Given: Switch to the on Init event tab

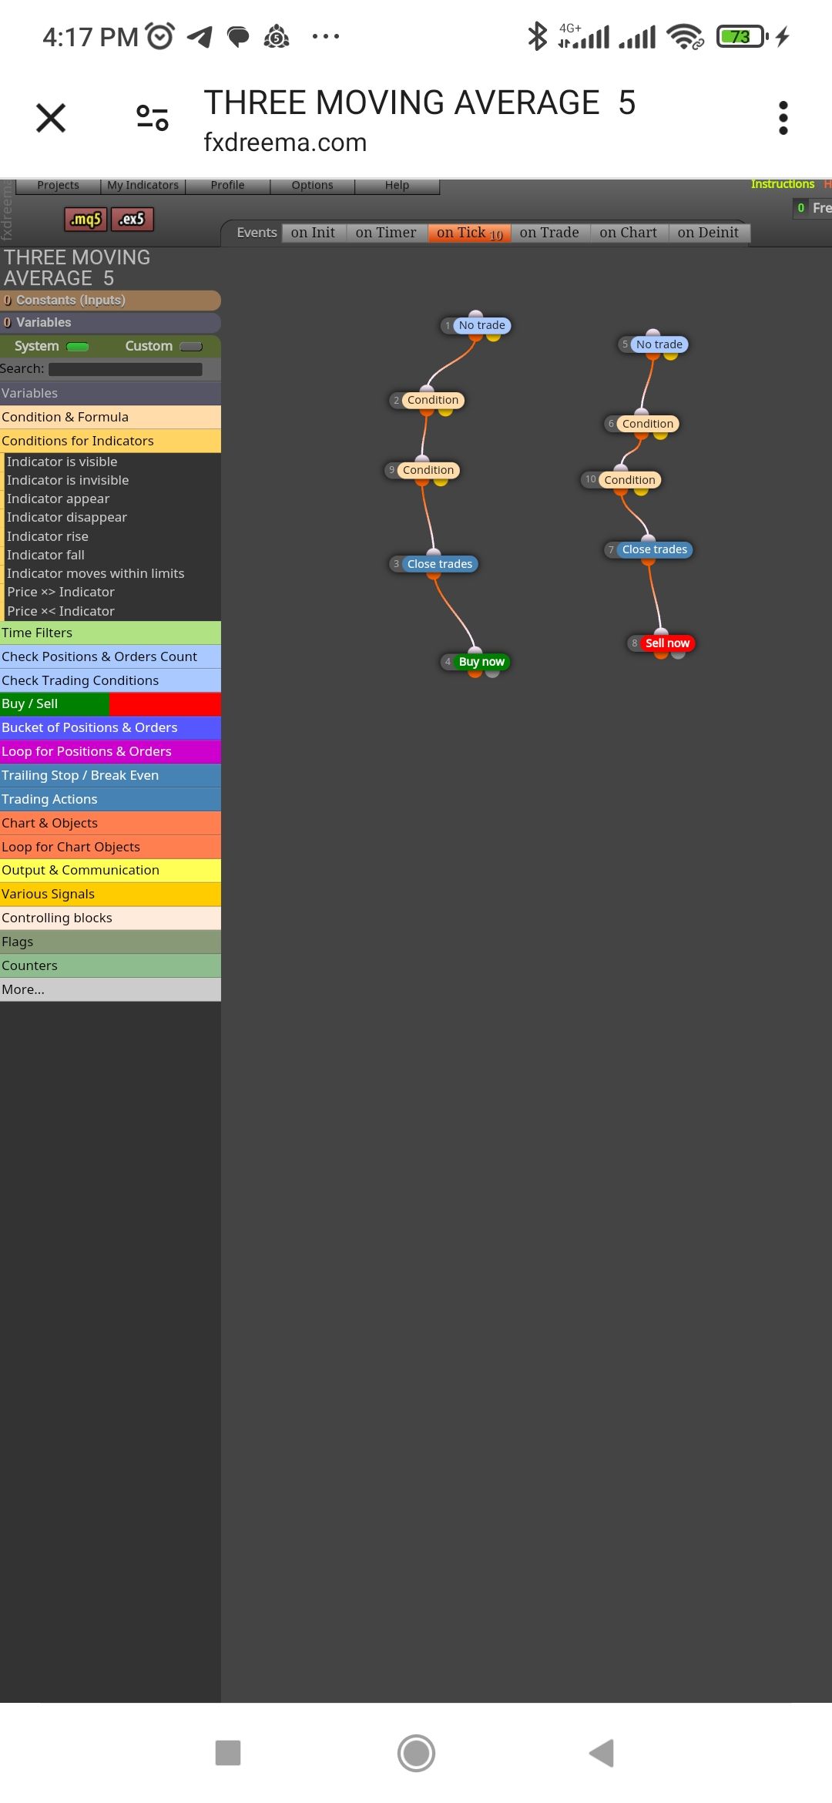Looking at the screenshot, I should click(313, 233).
